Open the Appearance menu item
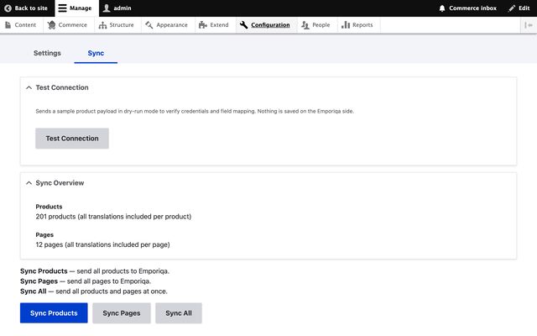 (x=172, y=25)
